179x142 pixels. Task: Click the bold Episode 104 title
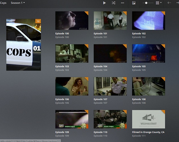click(x=100, y=66)
